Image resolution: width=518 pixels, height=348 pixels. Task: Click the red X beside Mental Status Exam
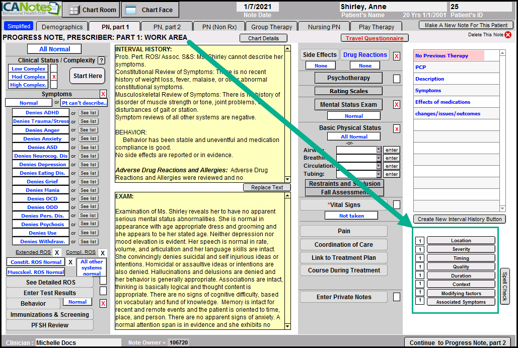(397, 105)
